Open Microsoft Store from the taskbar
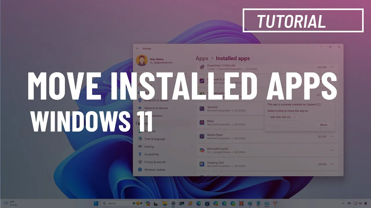Viewport: 371px width, 208px height. click(x=207, y=203)
